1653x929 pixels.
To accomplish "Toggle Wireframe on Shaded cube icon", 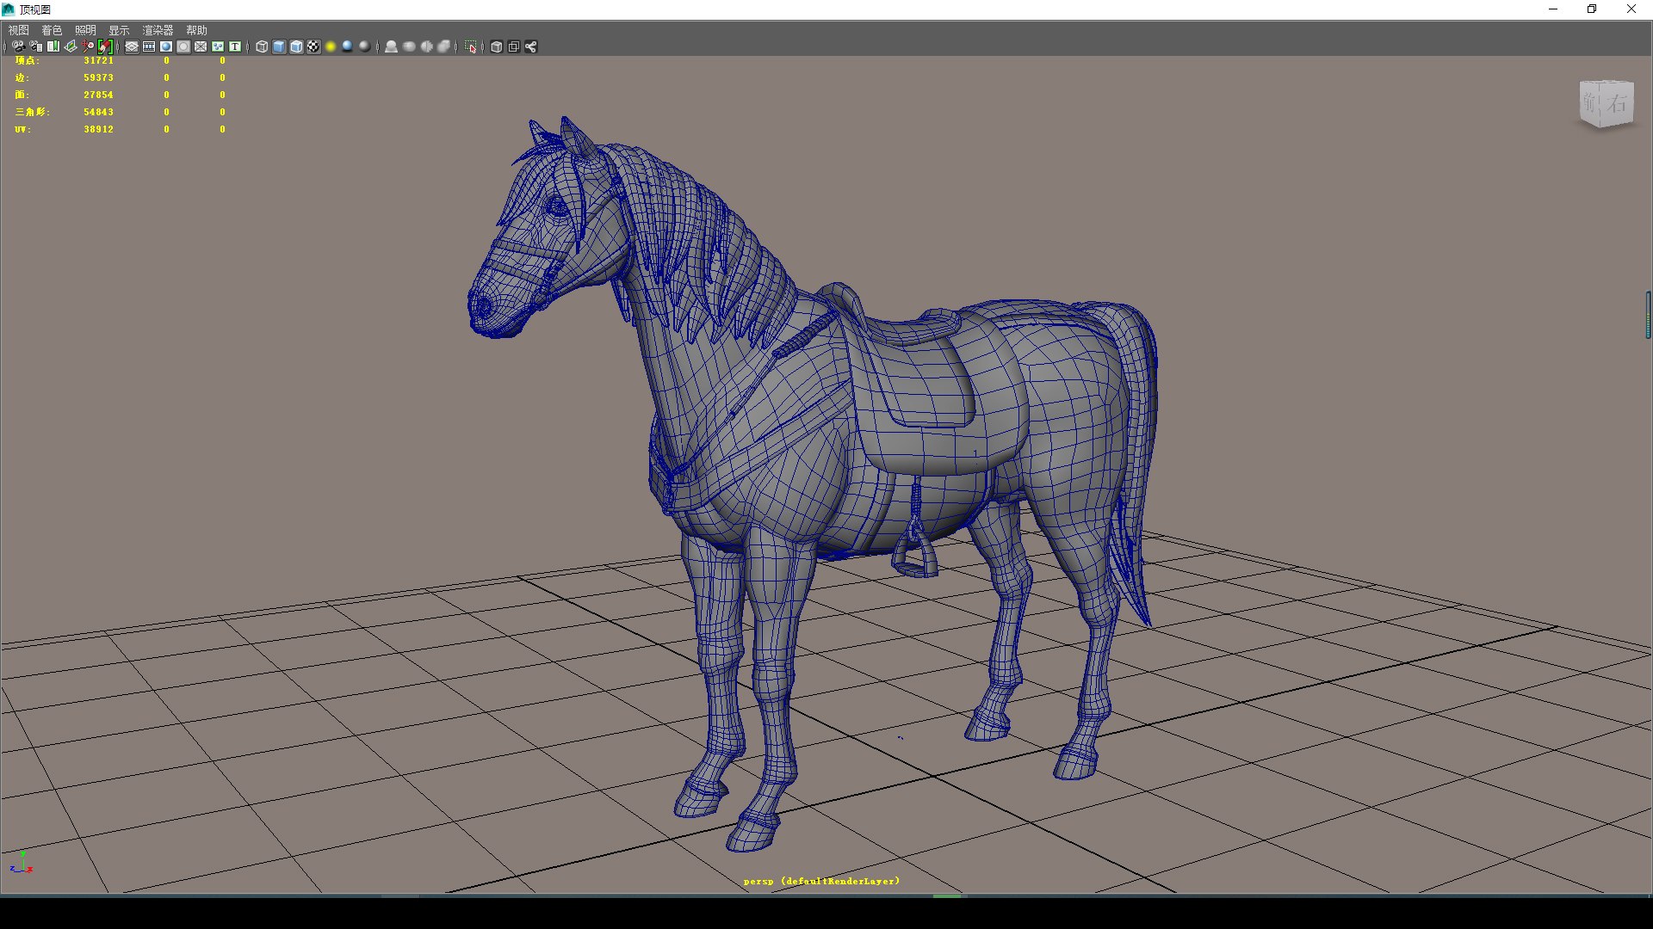I will point(296,46).
